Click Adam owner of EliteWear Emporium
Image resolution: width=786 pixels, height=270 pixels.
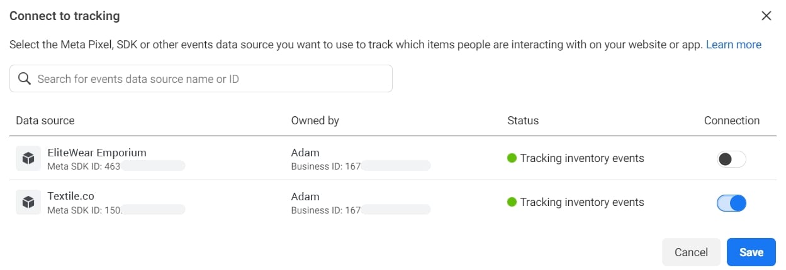point(305,153)
